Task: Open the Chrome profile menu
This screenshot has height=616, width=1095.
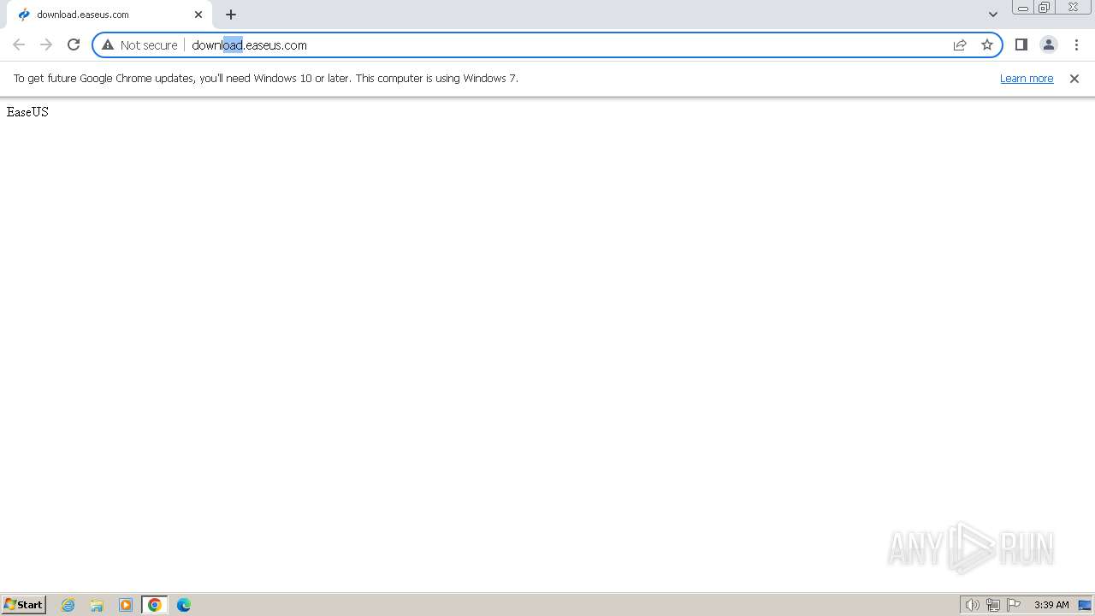Action: 1048,44
